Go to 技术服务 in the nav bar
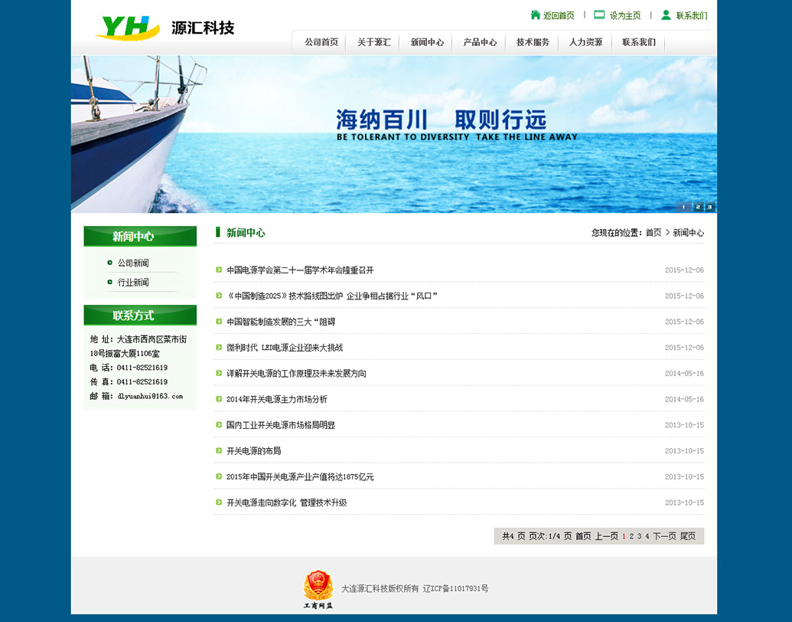792x622 pixels. pyautogui.click(x=533, y=43)
